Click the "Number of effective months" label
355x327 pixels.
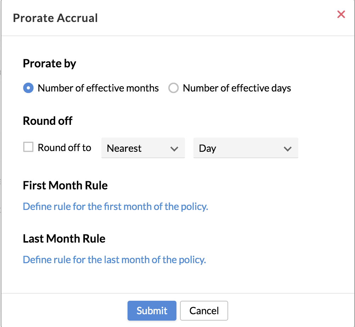(x=98, y=88)
